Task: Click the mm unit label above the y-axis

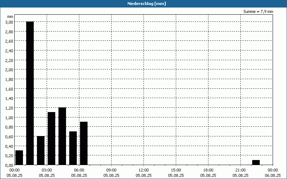Action: click(x=10, y=16)
